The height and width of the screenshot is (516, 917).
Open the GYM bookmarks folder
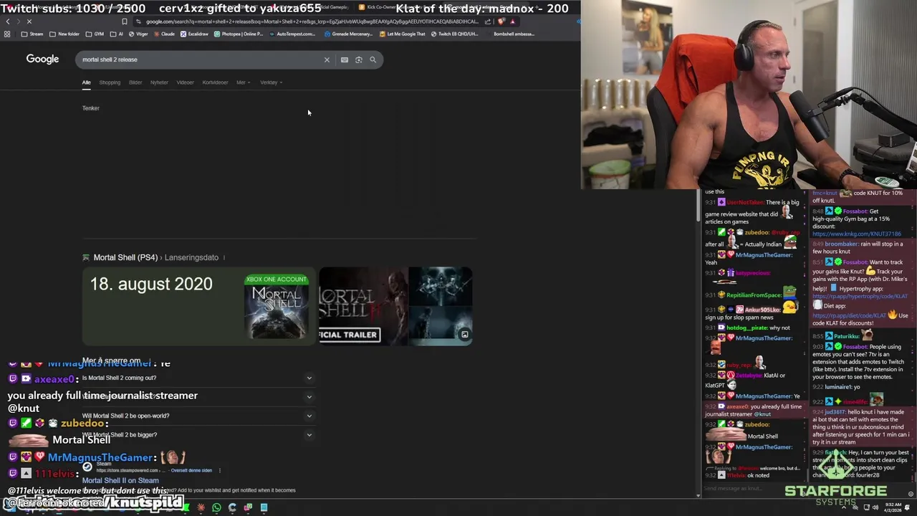tap(95, 34)
